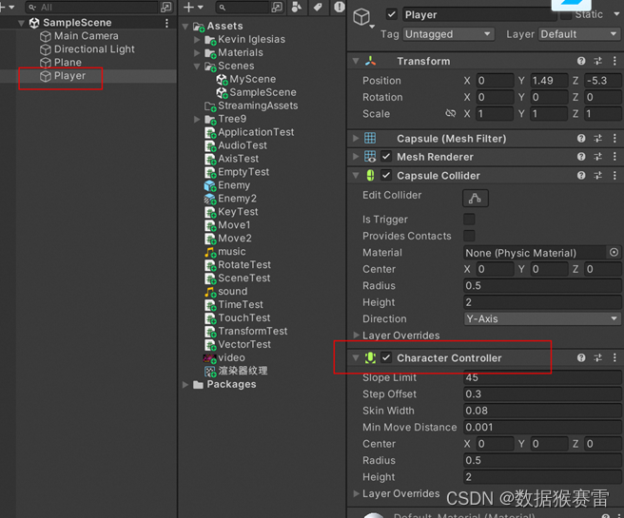This screenshot has width=624, height=518.
Task: Toggle the Static checkbox
Action: pyautogui.click(x=565, y=14)
